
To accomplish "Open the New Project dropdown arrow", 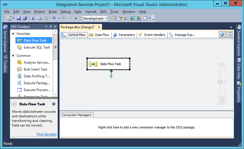I will click(14, 18).
